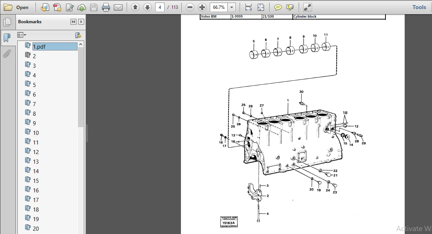Switch to read mode view

click(x=307, y=7)
